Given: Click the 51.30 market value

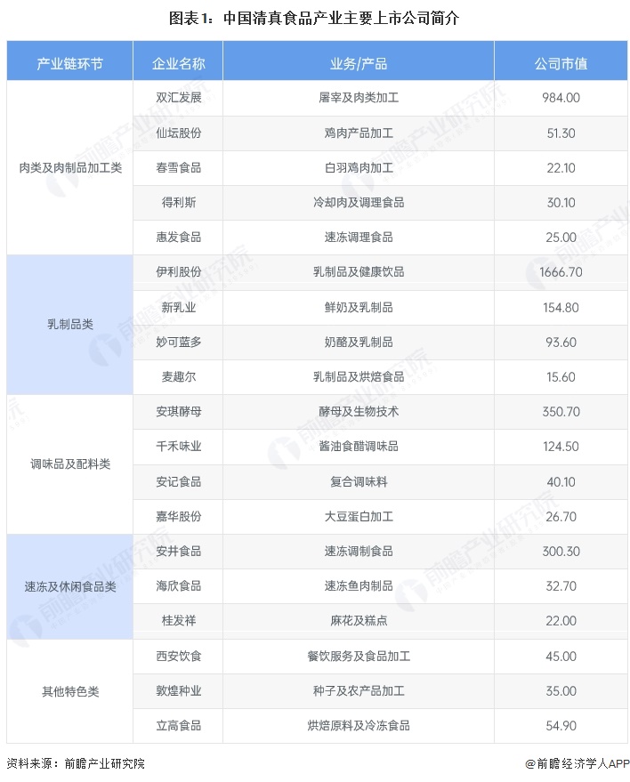Looking at the screenshot, I should coord(561,133).
